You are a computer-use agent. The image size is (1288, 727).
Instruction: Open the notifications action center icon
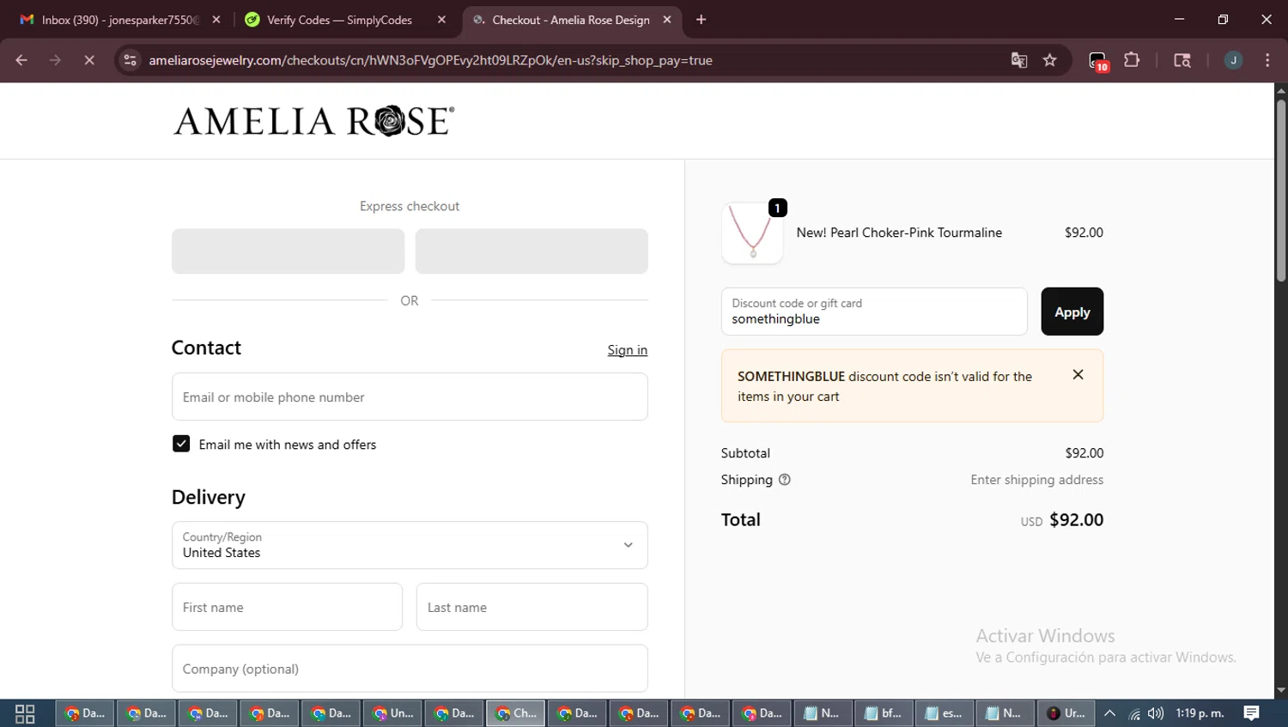[x=1251, y=713]
